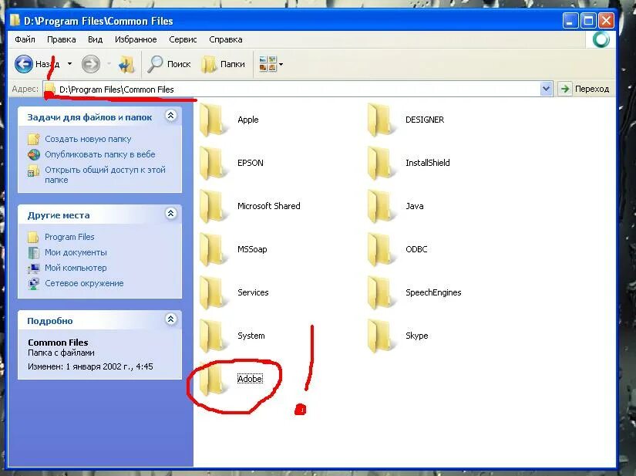Select the InstallShield folder icon
The width and height of the screenshot is (636, 476).
pos(380,163)
